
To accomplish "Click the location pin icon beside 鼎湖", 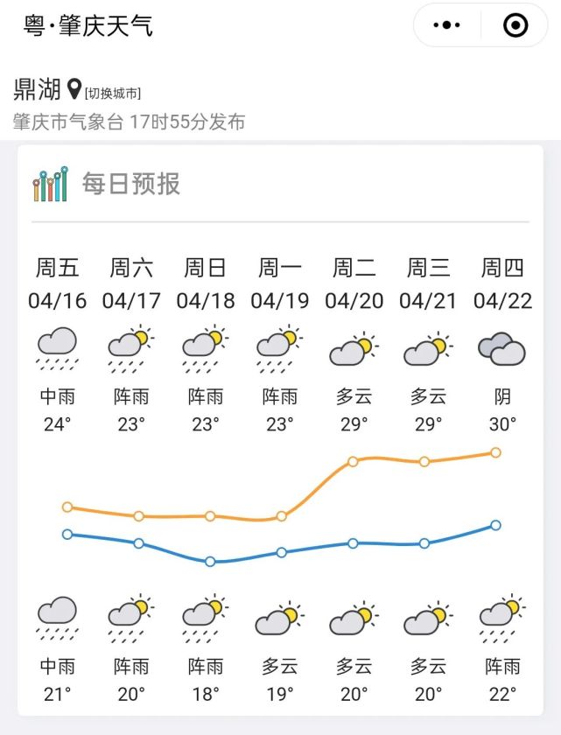I will click(x=73, y=87).
